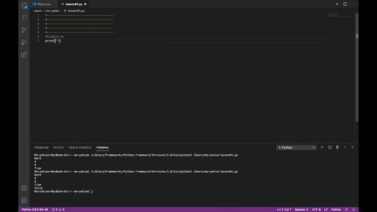Screen dimensions: 377x212
Task: Click the print( statement on line 7
Action: [53, 41]
